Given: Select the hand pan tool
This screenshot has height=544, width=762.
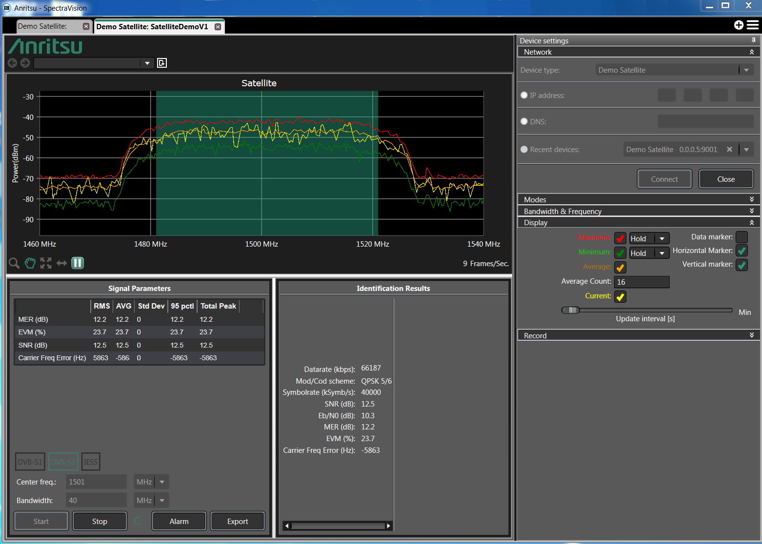Looking at the screenshot, I should pyautogui.click(x=30, y=263).
